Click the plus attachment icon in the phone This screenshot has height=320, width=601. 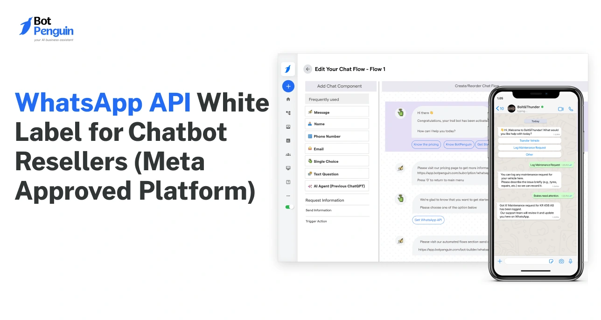(x=500, y=261)
